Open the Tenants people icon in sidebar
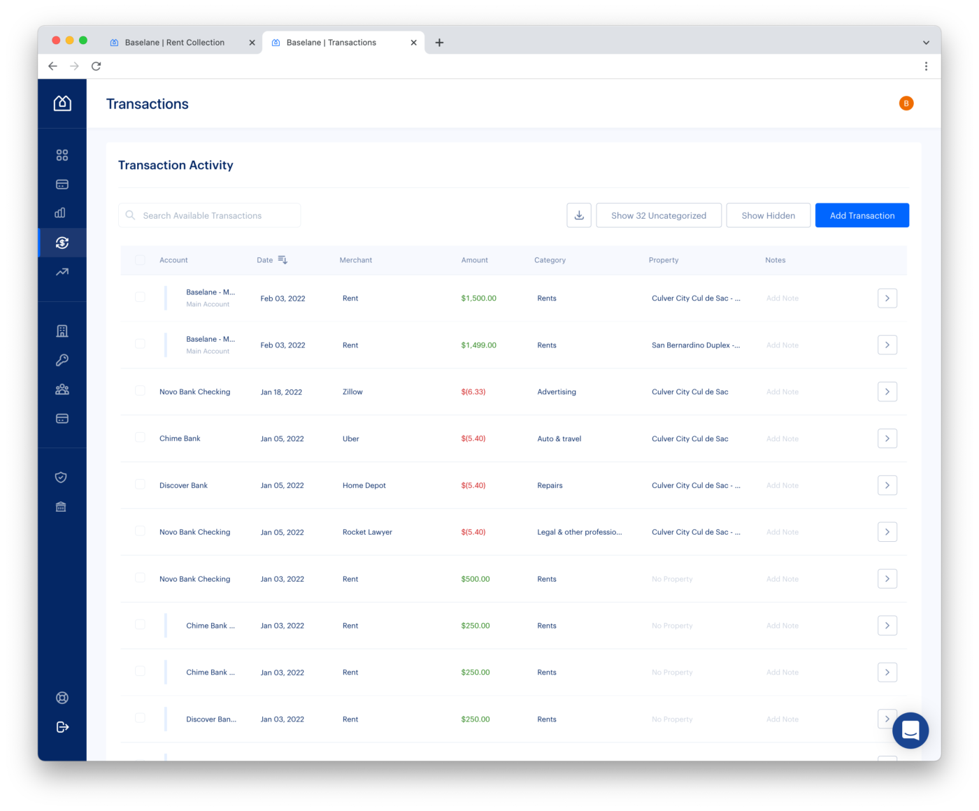This screenshot has width=979, height=811. (x=62, y=389)
